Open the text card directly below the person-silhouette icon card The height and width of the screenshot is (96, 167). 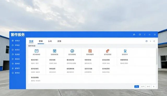[125, 62]
